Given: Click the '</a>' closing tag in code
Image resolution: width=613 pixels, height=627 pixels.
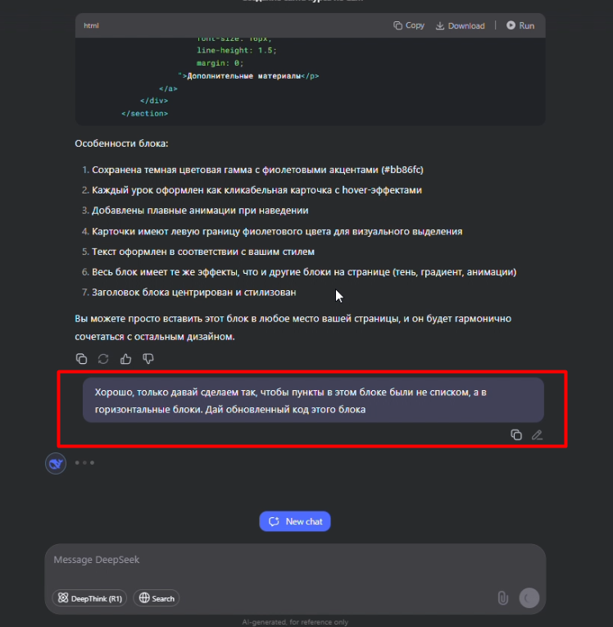Looking at the screenshot, I should click(168, 89).
